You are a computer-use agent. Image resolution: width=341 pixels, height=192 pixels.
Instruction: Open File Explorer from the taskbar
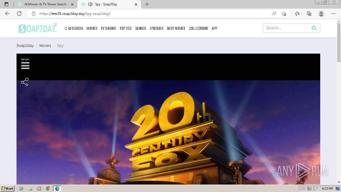pyautogui.click(x=30, y=189)
